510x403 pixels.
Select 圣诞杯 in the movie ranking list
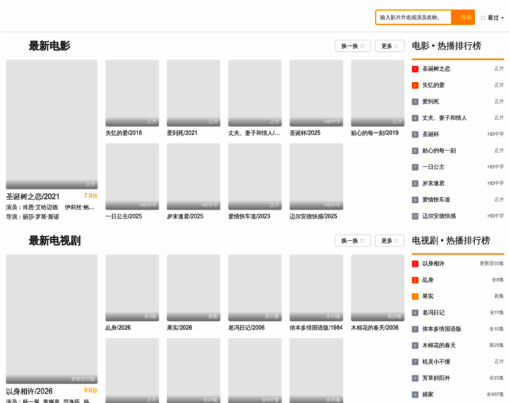click(x=458, y=134)
